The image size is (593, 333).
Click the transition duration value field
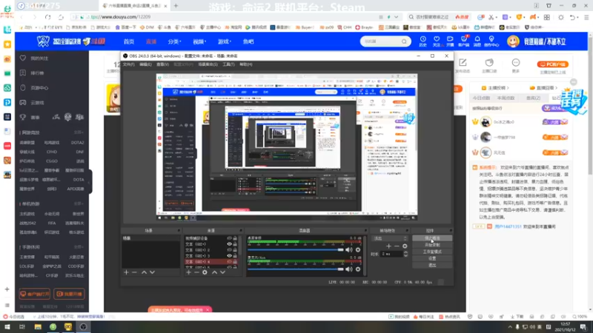[392, 254]
